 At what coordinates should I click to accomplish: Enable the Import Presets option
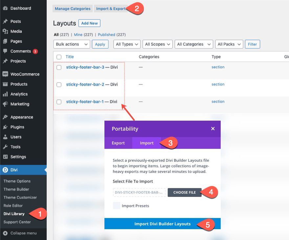click(x=117, y=205)
